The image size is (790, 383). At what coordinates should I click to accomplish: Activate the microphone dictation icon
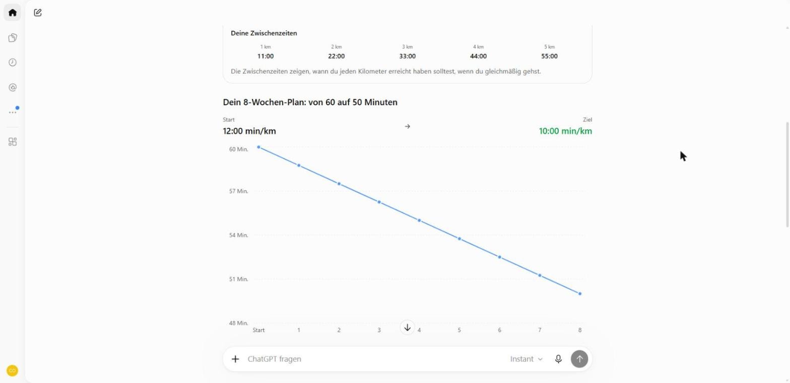[558, 359]
